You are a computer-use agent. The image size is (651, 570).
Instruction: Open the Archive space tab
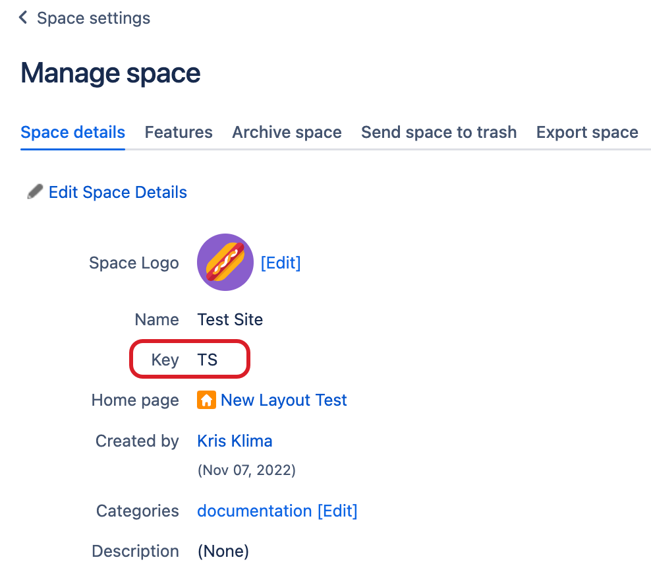click(287, 132)
